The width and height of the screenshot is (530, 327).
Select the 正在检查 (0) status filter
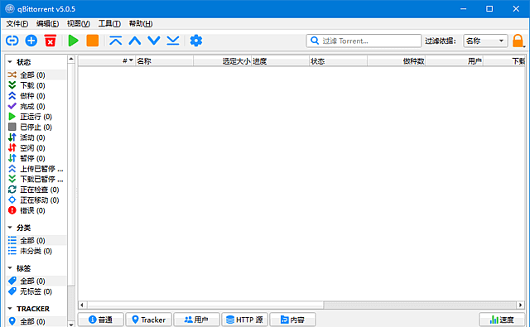pyautogui.click(x=36, y=190)
